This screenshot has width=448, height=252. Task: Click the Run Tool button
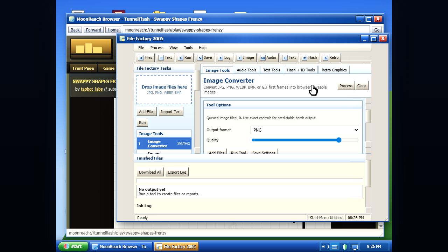238,152
